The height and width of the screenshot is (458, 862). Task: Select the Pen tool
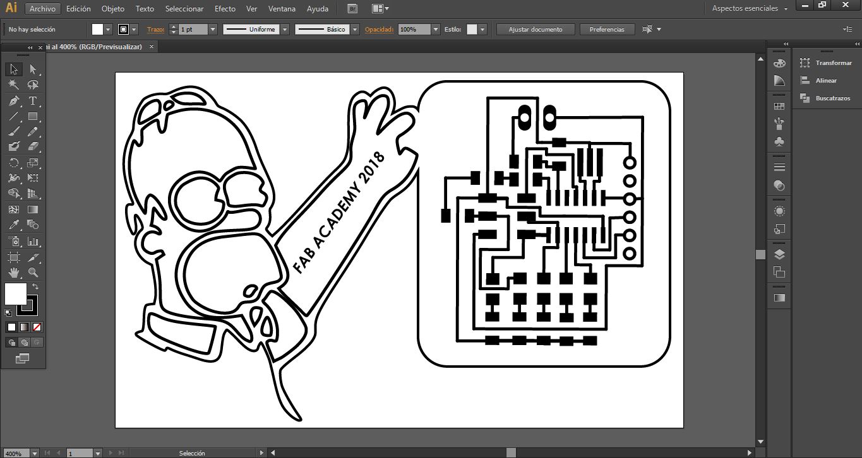pos(13,101)
